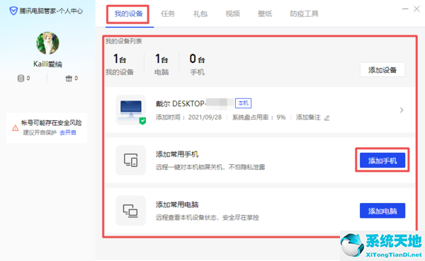
Task: Click the warning triangle security risk icon
Action: coord(16,128)
